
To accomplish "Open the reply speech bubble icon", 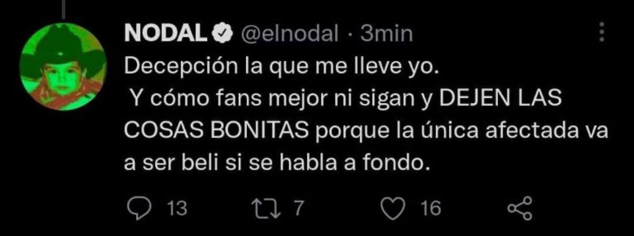I will [x=139, y=209].
